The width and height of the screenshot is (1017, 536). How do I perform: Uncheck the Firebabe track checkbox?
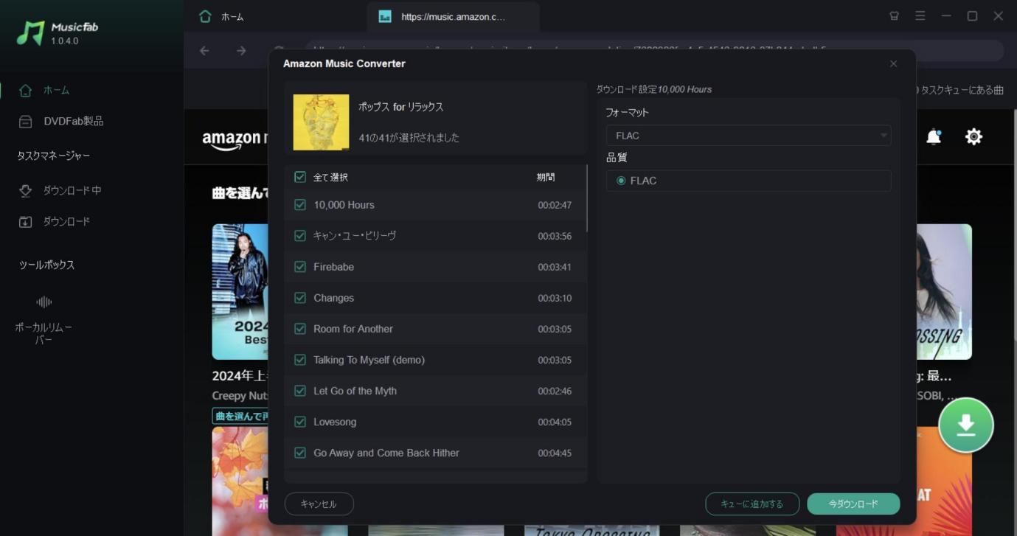click(x=300, y=267)
